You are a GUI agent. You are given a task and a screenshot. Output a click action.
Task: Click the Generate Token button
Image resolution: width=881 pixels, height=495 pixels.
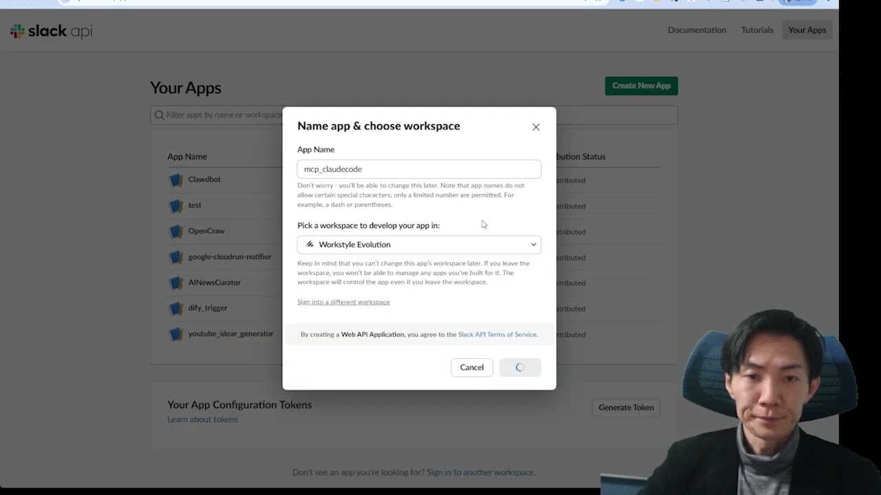[x=626, y=408]
